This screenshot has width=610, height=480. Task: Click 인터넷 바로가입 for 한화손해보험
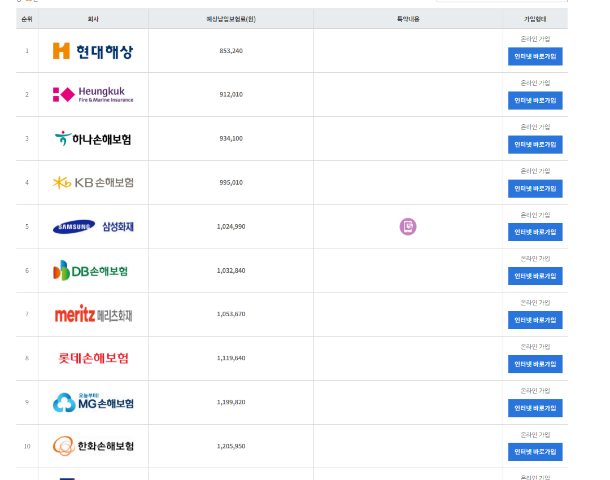pyautogui.click(x=535, y=452)
